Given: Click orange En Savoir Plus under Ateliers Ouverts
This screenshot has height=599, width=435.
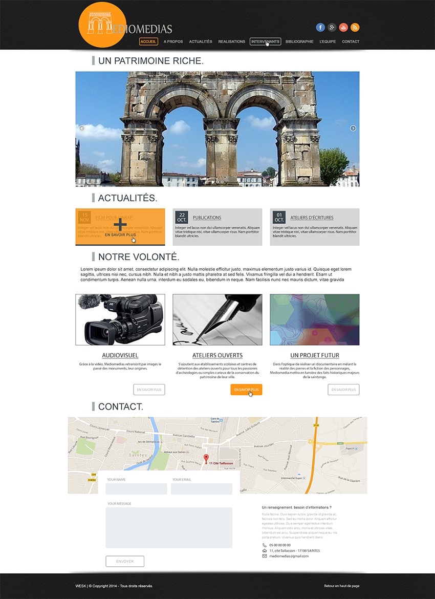Looking at the screenshot, I should click(x=246, y=390).
